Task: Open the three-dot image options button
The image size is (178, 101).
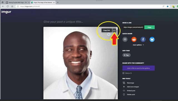Action: tap(114, 30)
